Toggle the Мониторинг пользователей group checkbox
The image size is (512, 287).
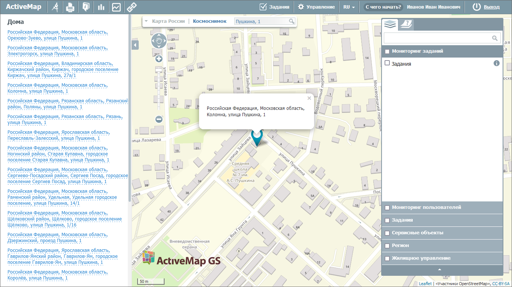pyautogui.click(x=387, y=208)
